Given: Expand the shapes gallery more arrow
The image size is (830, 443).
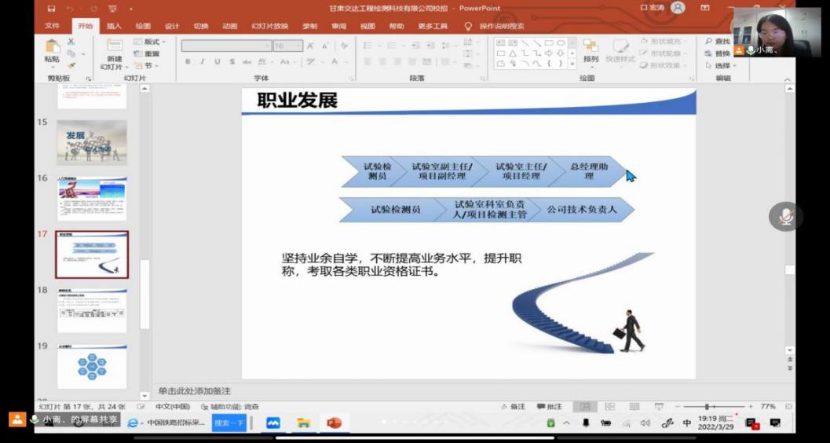Looking at the screenshot, I should point(572,64).
